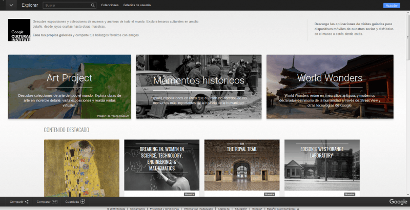This screenshot has width=410, height=210.
Task: Click the Compartir share icon
Action: coord(27,202)
